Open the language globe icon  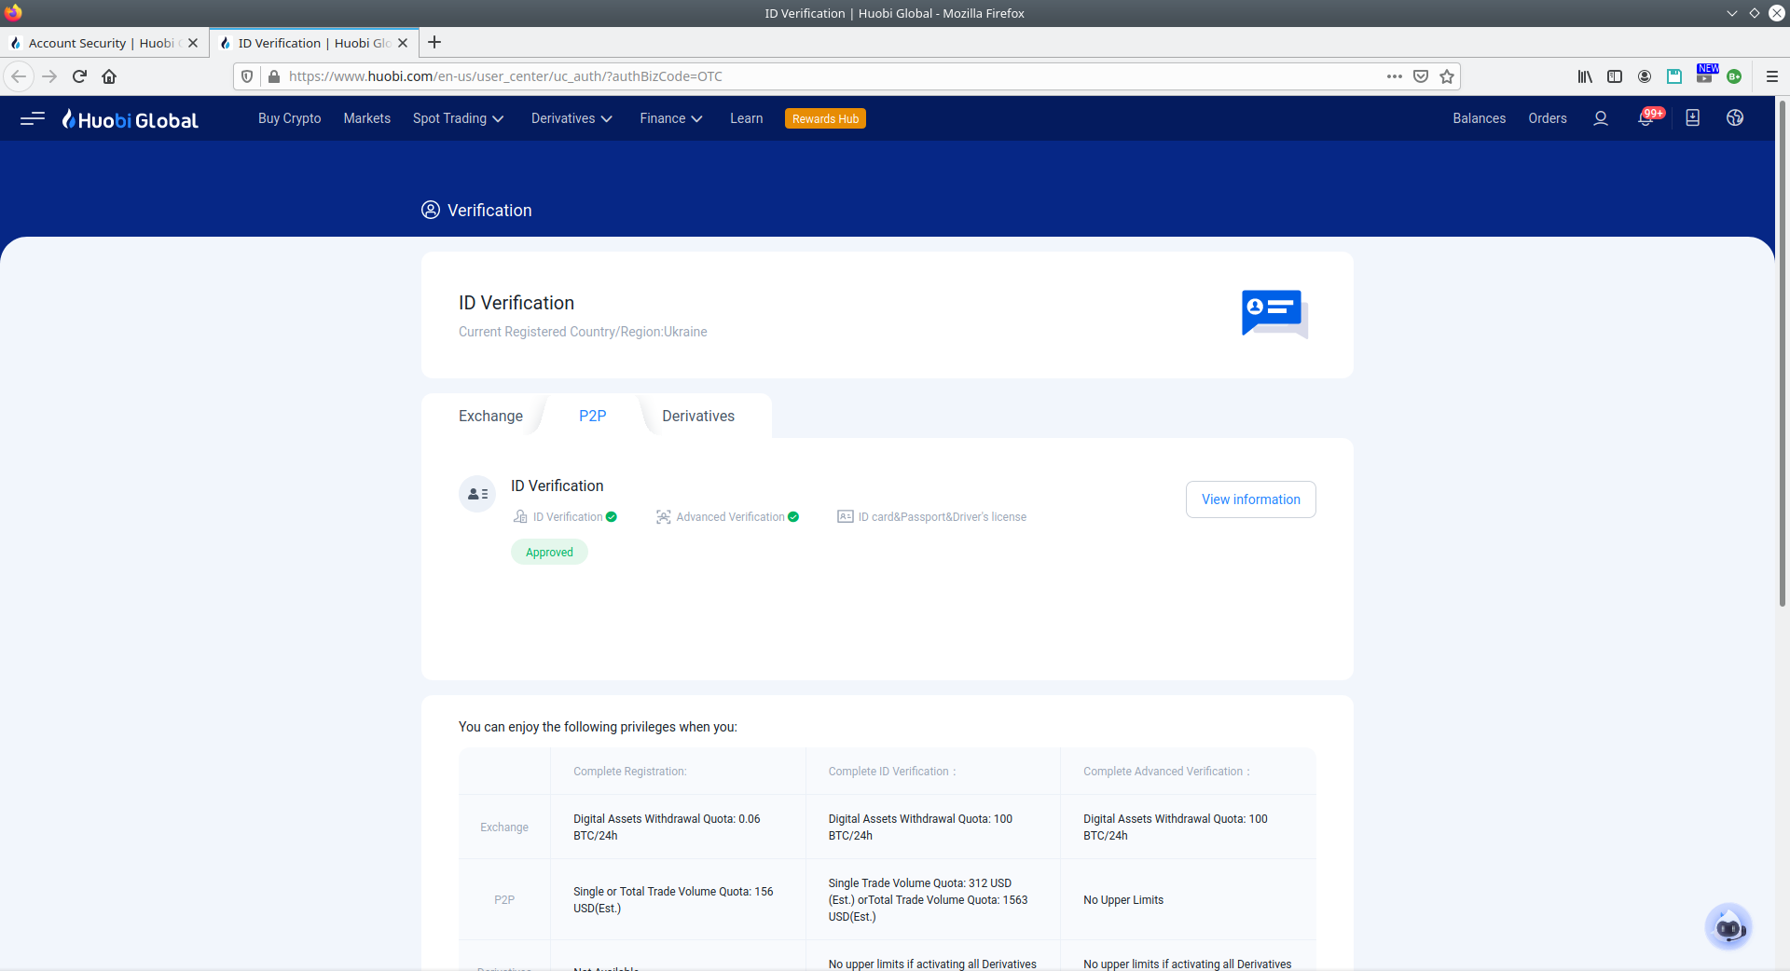(1735, 118)
